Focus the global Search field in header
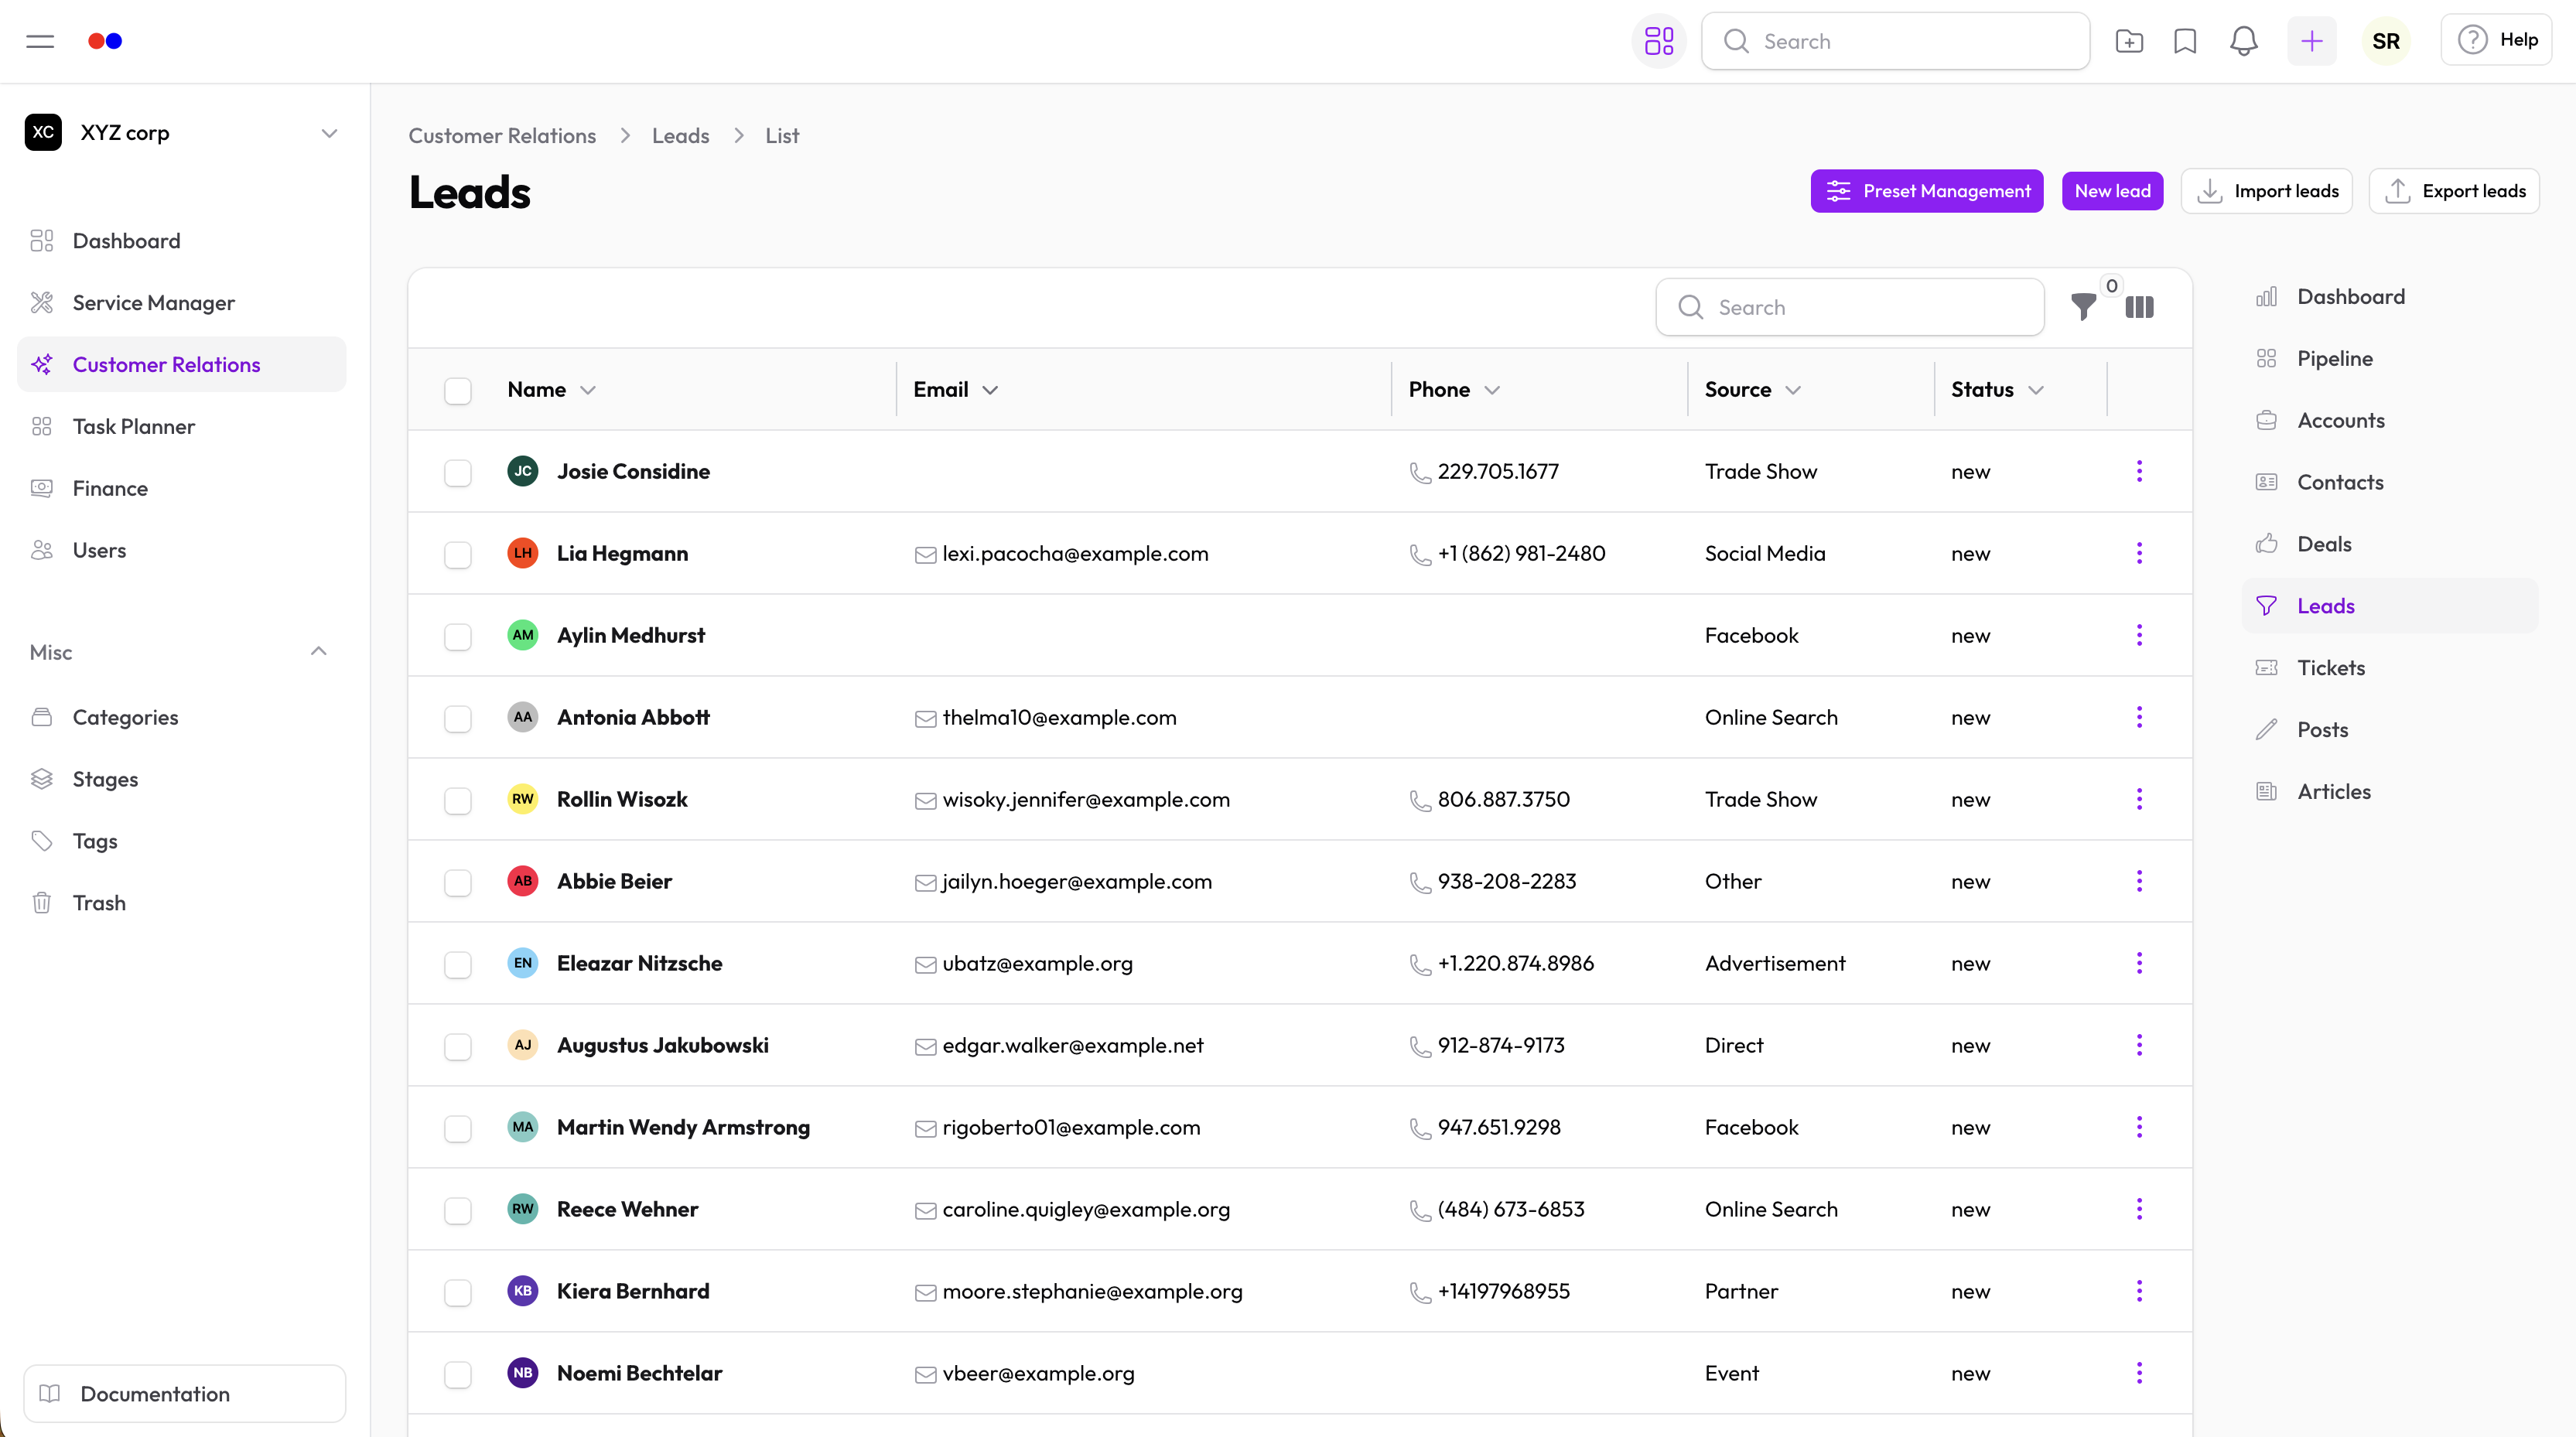The height and width of the screenshot is (1437, 2576). (1895, 41)
